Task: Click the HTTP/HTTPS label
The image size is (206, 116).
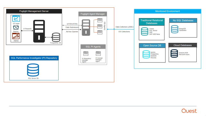Action: click(72, 24)
